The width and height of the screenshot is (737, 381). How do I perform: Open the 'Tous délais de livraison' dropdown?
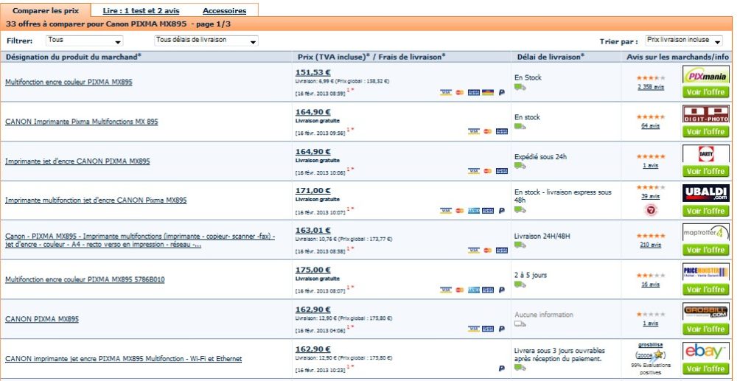pyautogui.click(x=206, y=41)
